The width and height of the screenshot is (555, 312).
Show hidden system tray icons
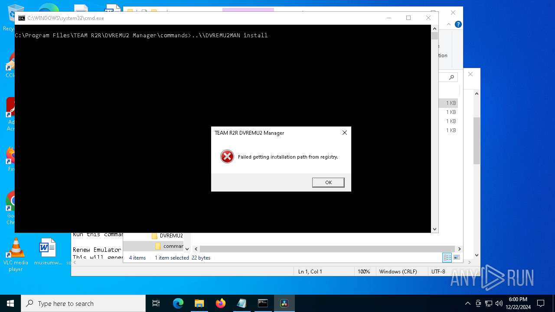(x=467, y=303)
